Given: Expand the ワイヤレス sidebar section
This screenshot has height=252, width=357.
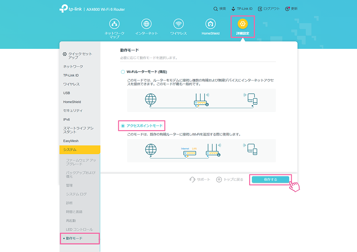Looking at the screenshot, I should point(71,84).
